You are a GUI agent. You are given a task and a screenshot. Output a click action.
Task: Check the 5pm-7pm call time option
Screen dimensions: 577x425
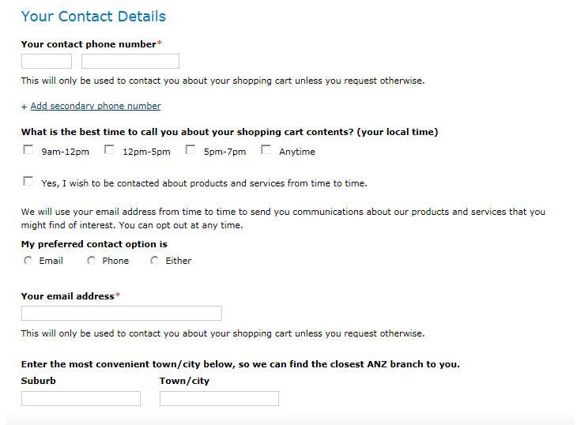click(190, 149)
